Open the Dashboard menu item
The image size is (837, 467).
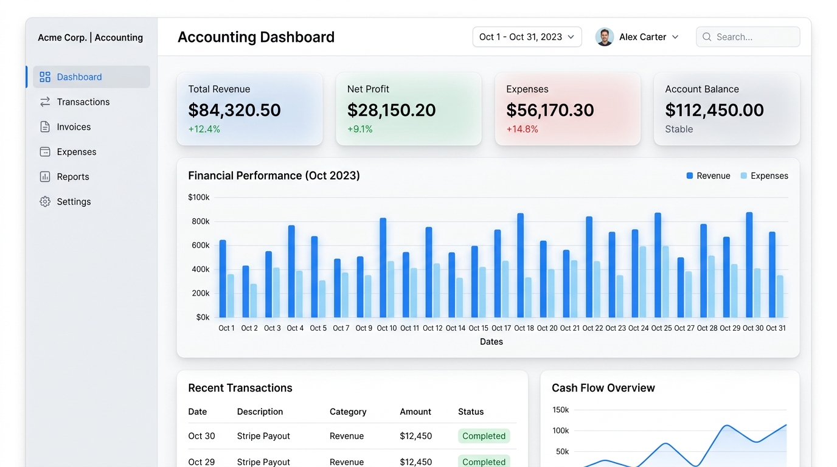point(91,77)
